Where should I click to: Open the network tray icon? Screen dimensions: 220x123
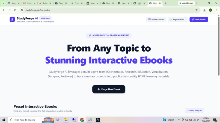[194, 120]
